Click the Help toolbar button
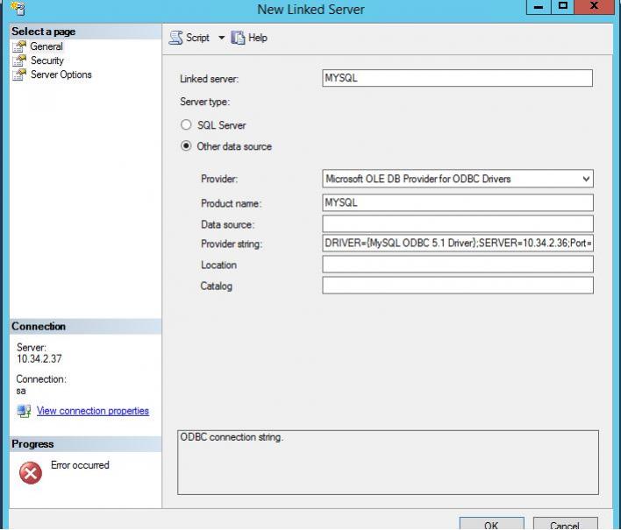The image size is (621, 530). pyautogui.click(x=249, y=38)
